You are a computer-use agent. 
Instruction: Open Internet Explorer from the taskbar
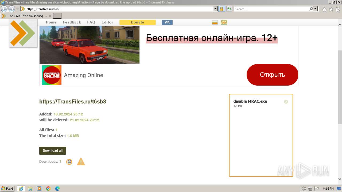pyautogui.click(x=21, y=189)
